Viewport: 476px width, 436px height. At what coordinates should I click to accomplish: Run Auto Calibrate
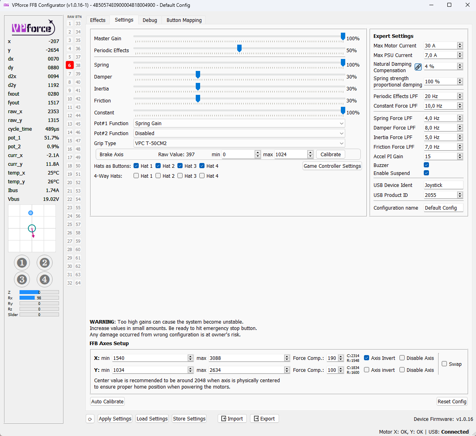(108, 401)
